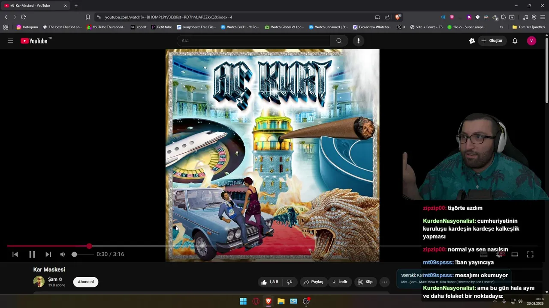
Task: Open Opera from the taskbar
Action: pyautogui.click(x=256, y=301)
